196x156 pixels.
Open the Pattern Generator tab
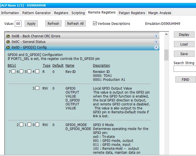(37, 13)
